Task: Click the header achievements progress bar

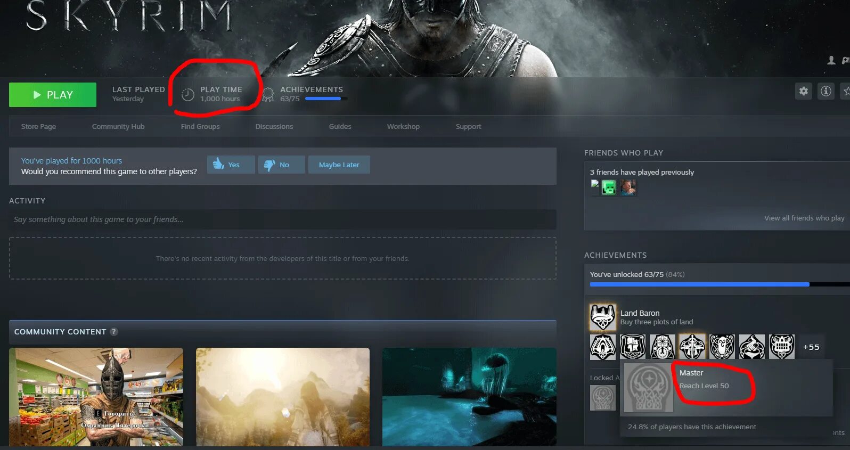Action: click(x=326, y=99)
